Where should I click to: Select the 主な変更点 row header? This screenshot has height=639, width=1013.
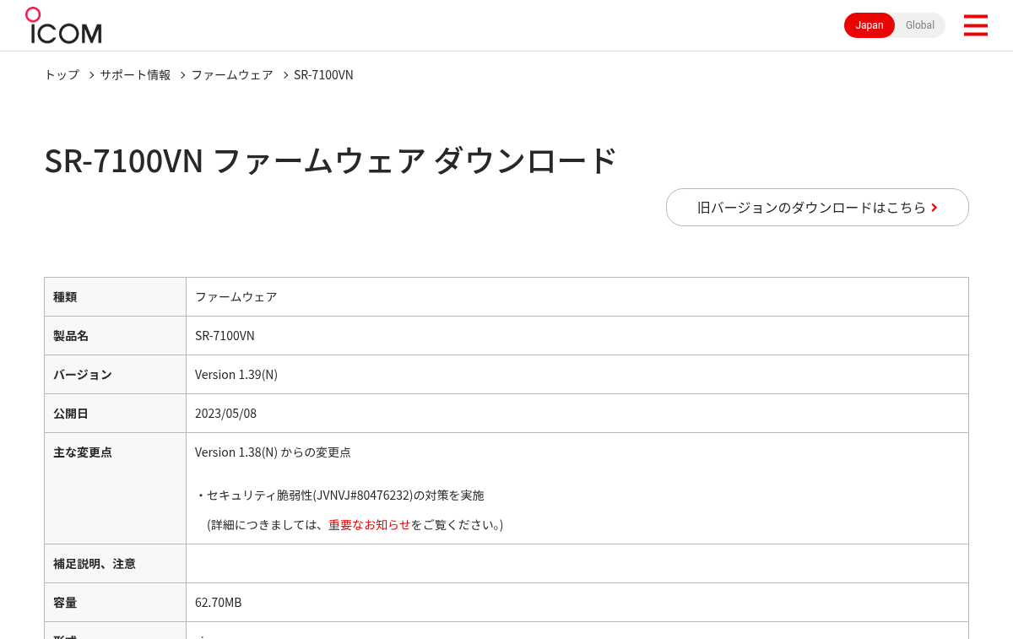pos(115,488)
